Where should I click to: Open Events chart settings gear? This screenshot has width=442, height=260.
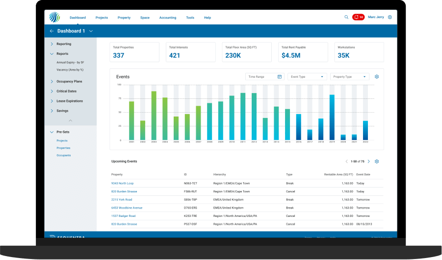coord(377,76)
